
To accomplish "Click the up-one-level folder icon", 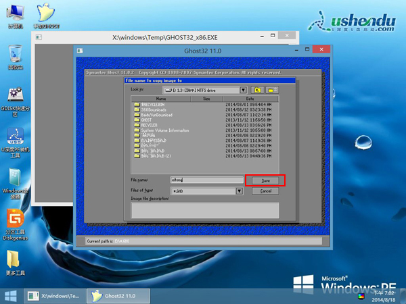I will point(257,90).
